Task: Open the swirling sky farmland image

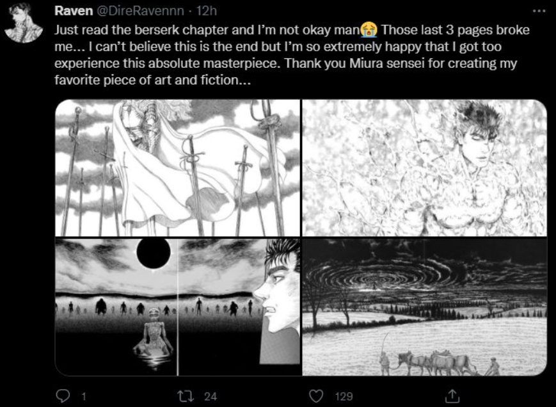Action: [x=424, y=307]
